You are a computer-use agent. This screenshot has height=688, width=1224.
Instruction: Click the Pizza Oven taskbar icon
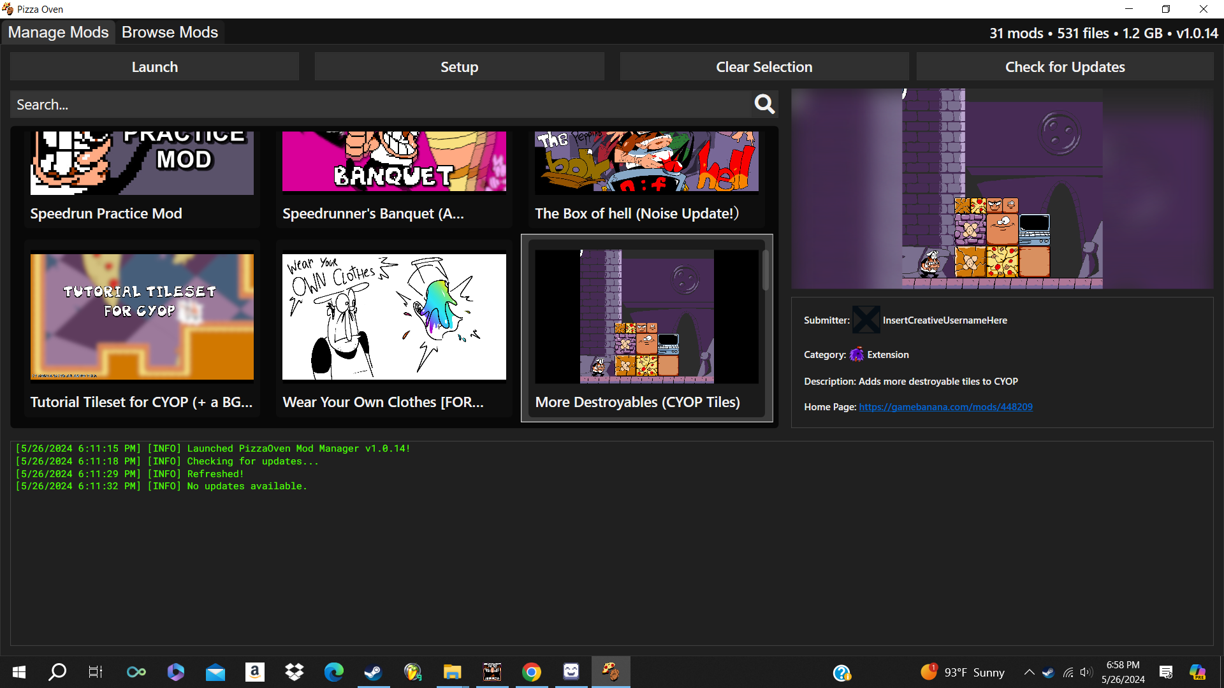[610, 672]
